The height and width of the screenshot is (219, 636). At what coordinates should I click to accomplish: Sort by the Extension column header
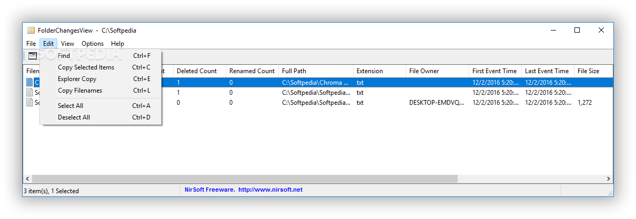coord(379,71)
